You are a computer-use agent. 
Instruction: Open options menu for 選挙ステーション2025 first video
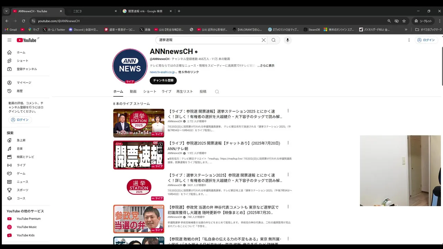[x=288, y=111]
